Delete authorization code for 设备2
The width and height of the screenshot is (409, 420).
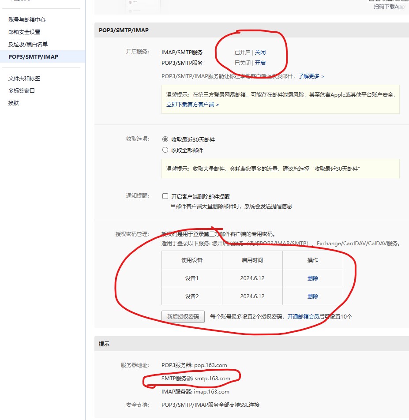pos(313,296)
